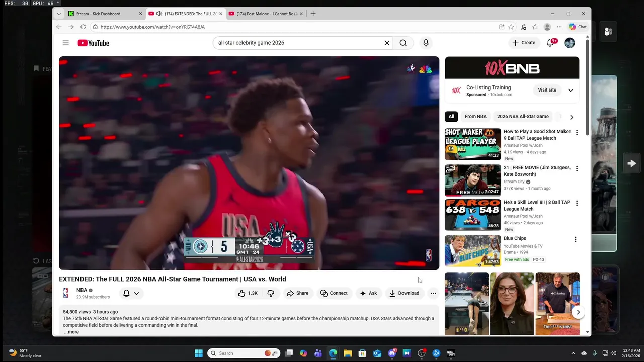
Task: Share the video
Action: coord(297,293)
